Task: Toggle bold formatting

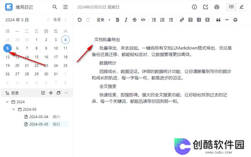Action: (118, 20)
